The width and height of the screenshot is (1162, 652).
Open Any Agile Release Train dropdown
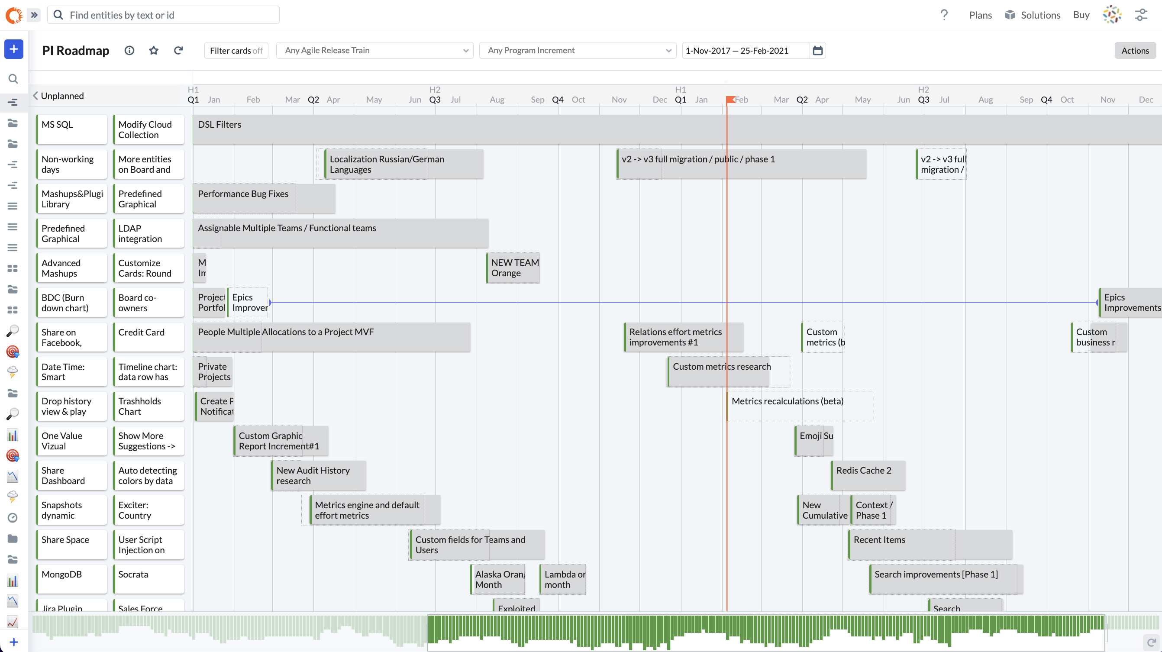click(x=374, y=51)
